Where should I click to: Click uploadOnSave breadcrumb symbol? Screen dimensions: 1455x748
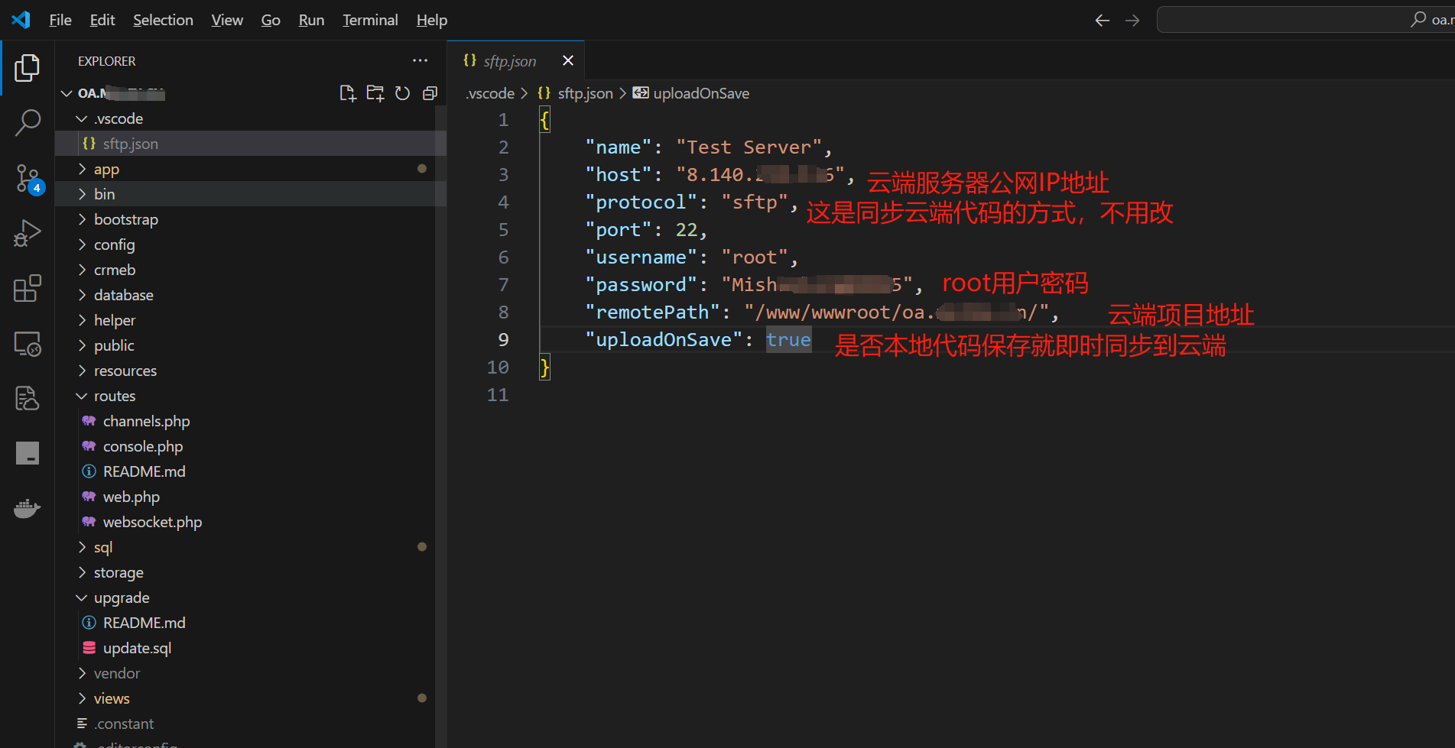[x=691, y=93]
